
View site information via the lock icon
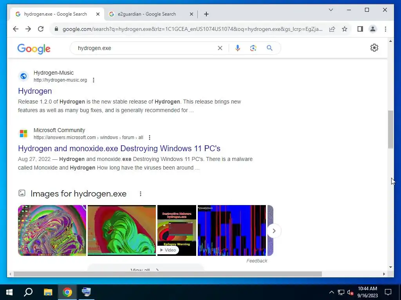click(x=56, y=29)
